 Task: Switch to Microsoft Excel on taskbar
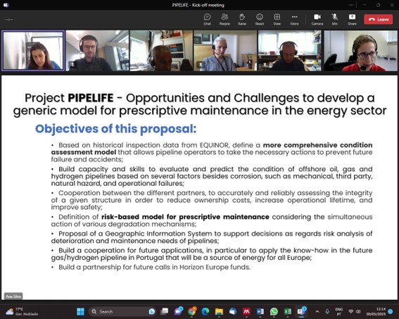pos(288,311)
